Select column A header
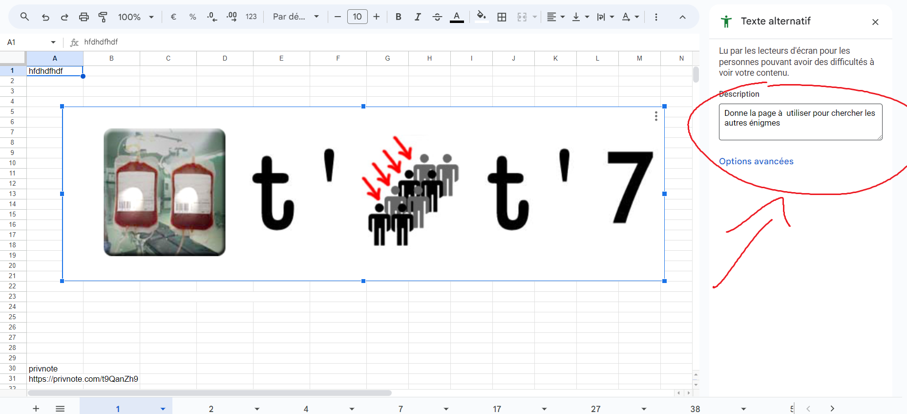 tap(55, 58)
